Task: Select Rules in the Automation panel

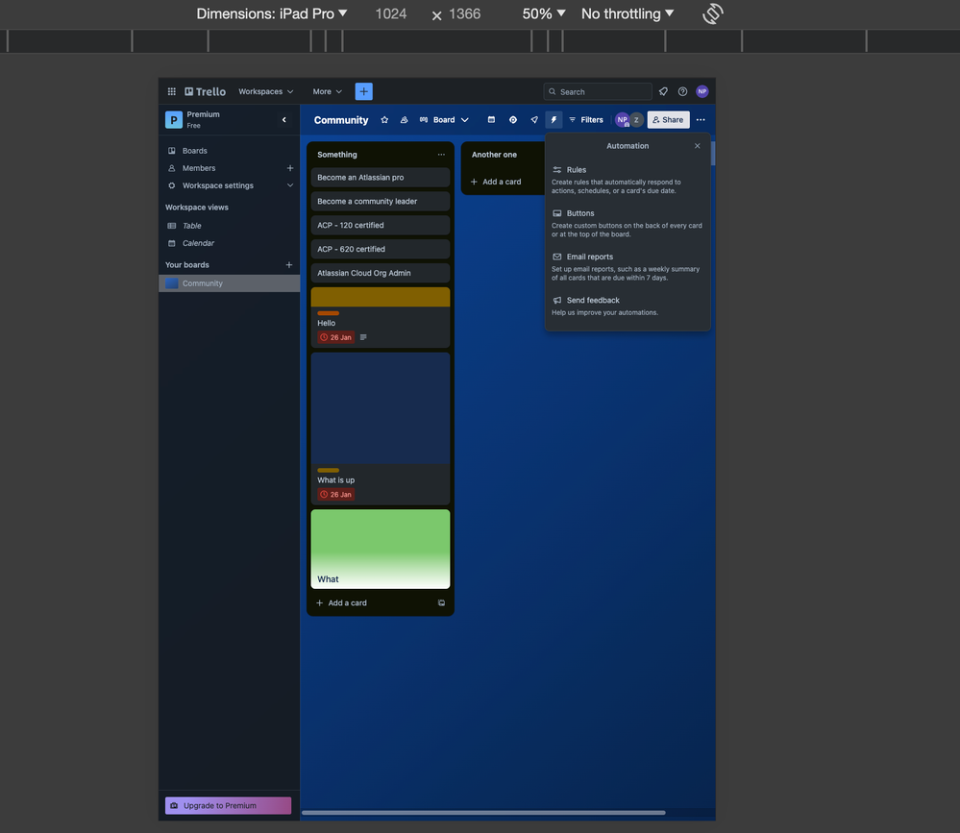Action: pos(577,169)
